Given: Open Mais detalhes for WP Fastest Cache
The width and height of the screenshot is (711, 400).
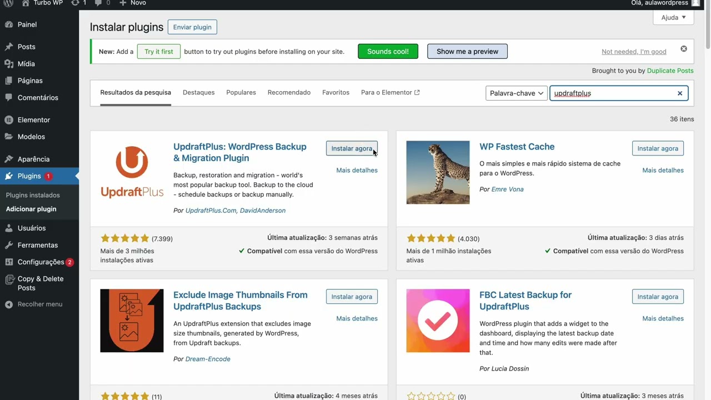Looking at the screenshot, I should tap(663, 171).
